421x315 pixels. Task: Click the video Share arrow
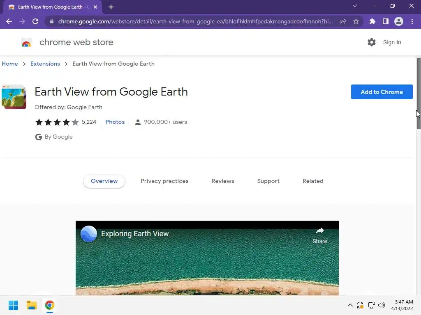(x=320, y=235)
